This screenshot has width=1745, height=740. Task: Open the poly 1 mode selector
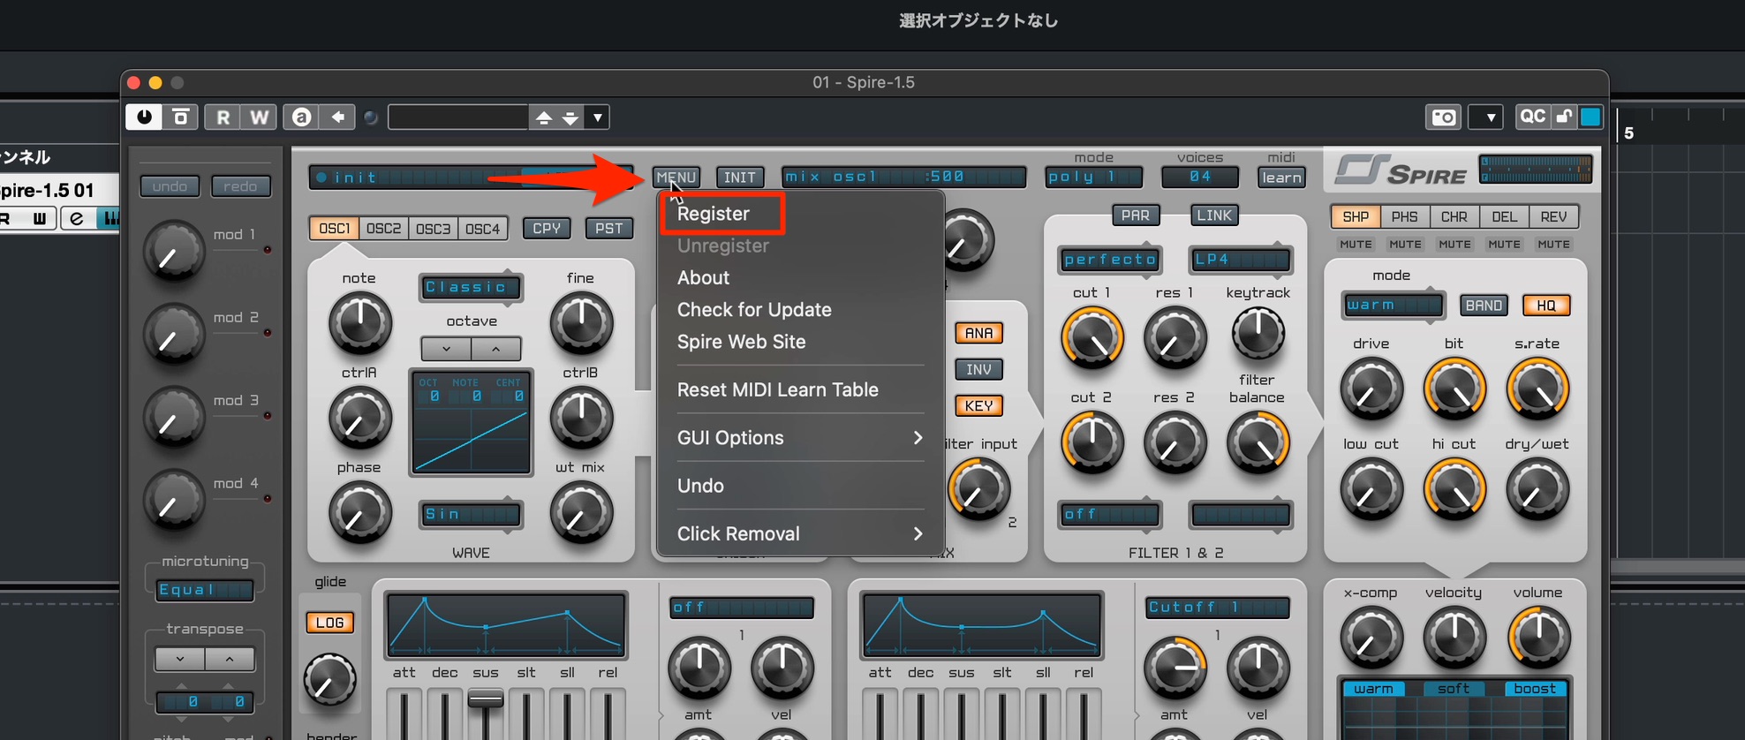click(x=1093, y=177)
